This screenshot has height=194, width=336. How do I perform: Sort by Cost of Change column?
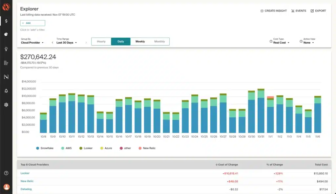tap(226, 165)
